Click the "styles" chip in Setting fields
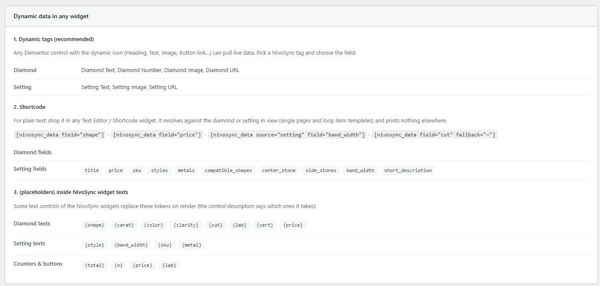 coord(159,170)
